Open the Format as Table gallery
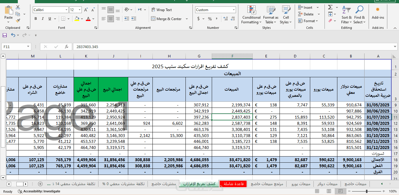 [271, 15]
